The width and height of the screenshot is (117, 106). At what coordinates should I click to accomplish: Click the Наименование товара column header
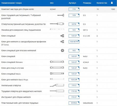pos(11,3)
